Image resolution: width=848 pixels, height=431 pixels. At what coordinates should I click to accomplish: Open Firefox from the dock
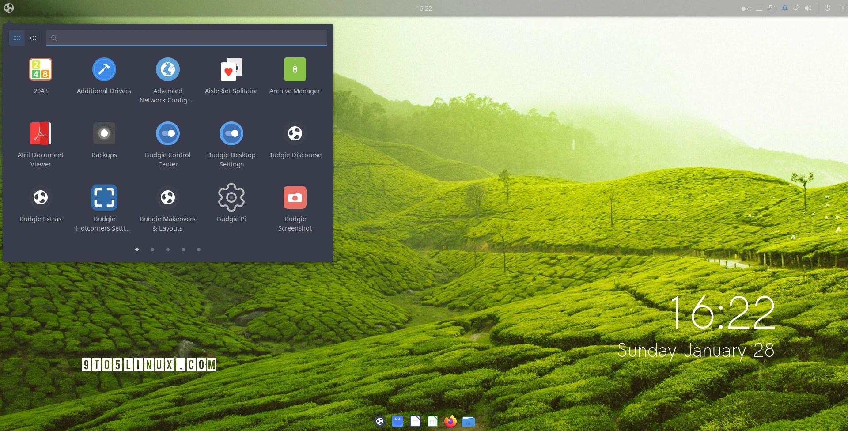coord(450,421)
